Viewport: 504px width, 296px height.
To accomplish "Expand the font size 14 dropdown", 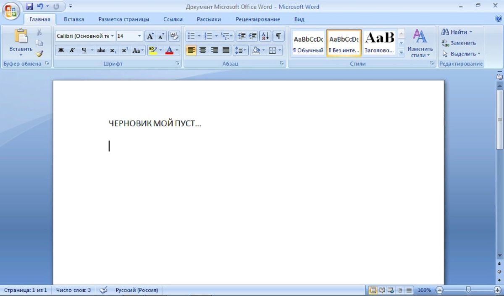I will [139, 36].
